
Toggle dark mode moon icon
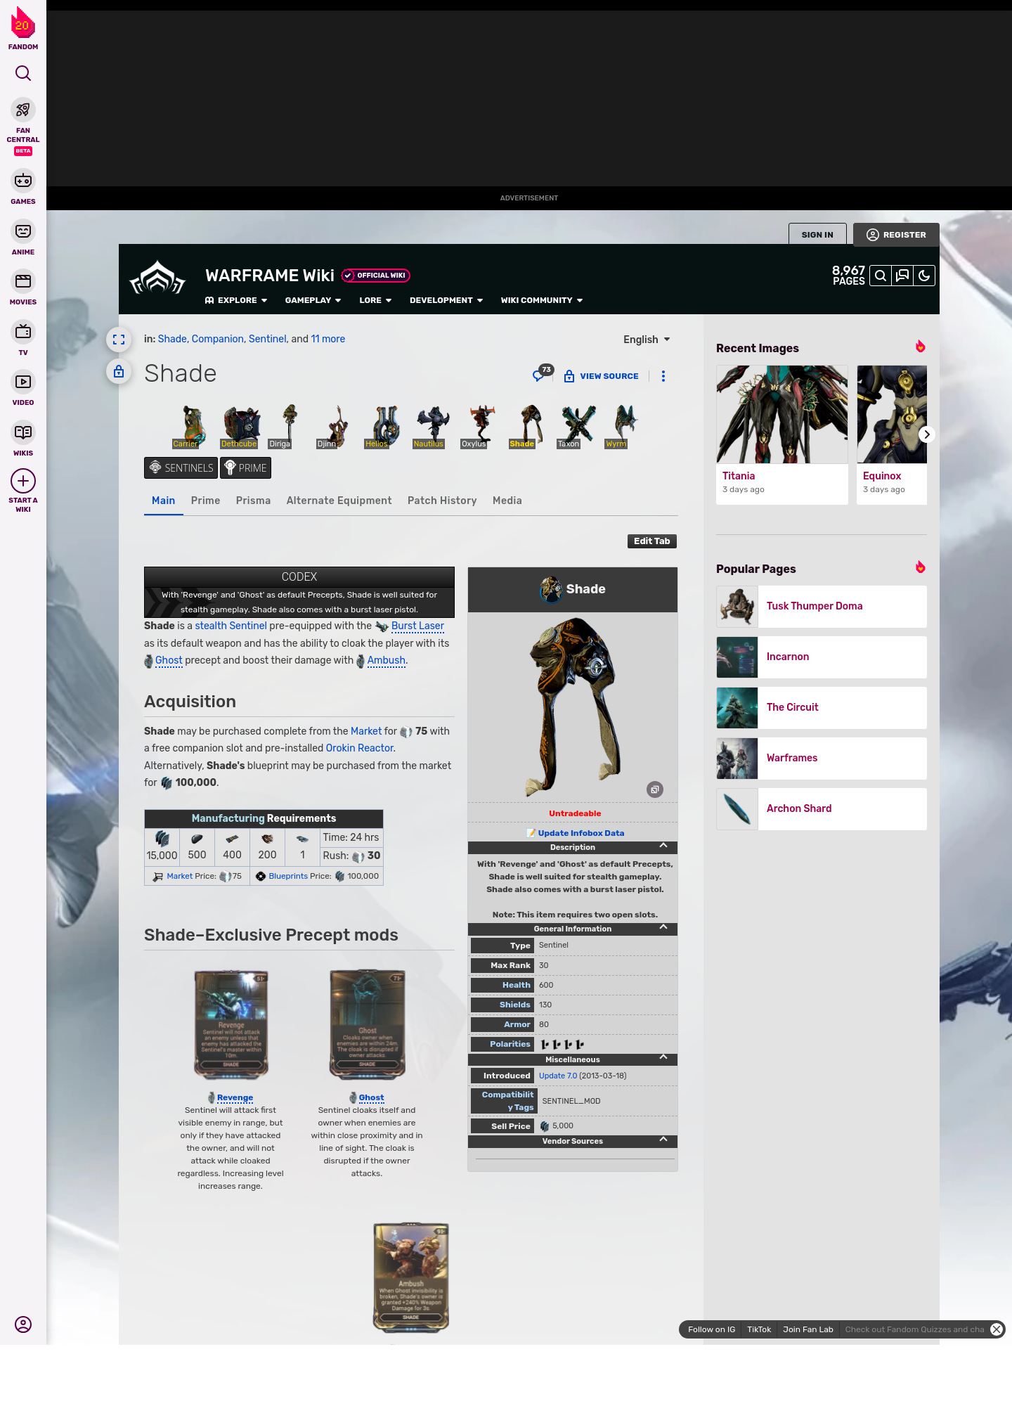[924, 276]
